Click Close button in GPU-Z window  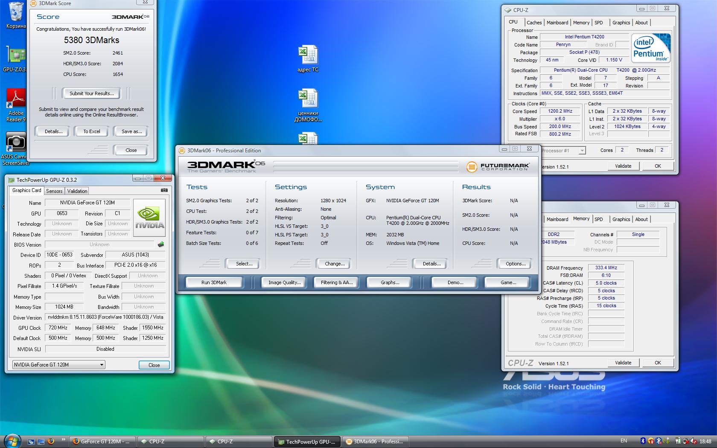154,365
